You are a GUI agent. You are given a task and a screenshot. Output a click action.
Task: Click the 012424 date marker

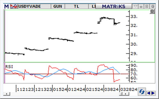point(76,89)
